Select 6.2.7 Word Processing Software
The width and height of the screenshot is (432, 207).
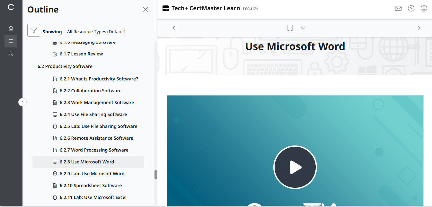pos(94,150)
